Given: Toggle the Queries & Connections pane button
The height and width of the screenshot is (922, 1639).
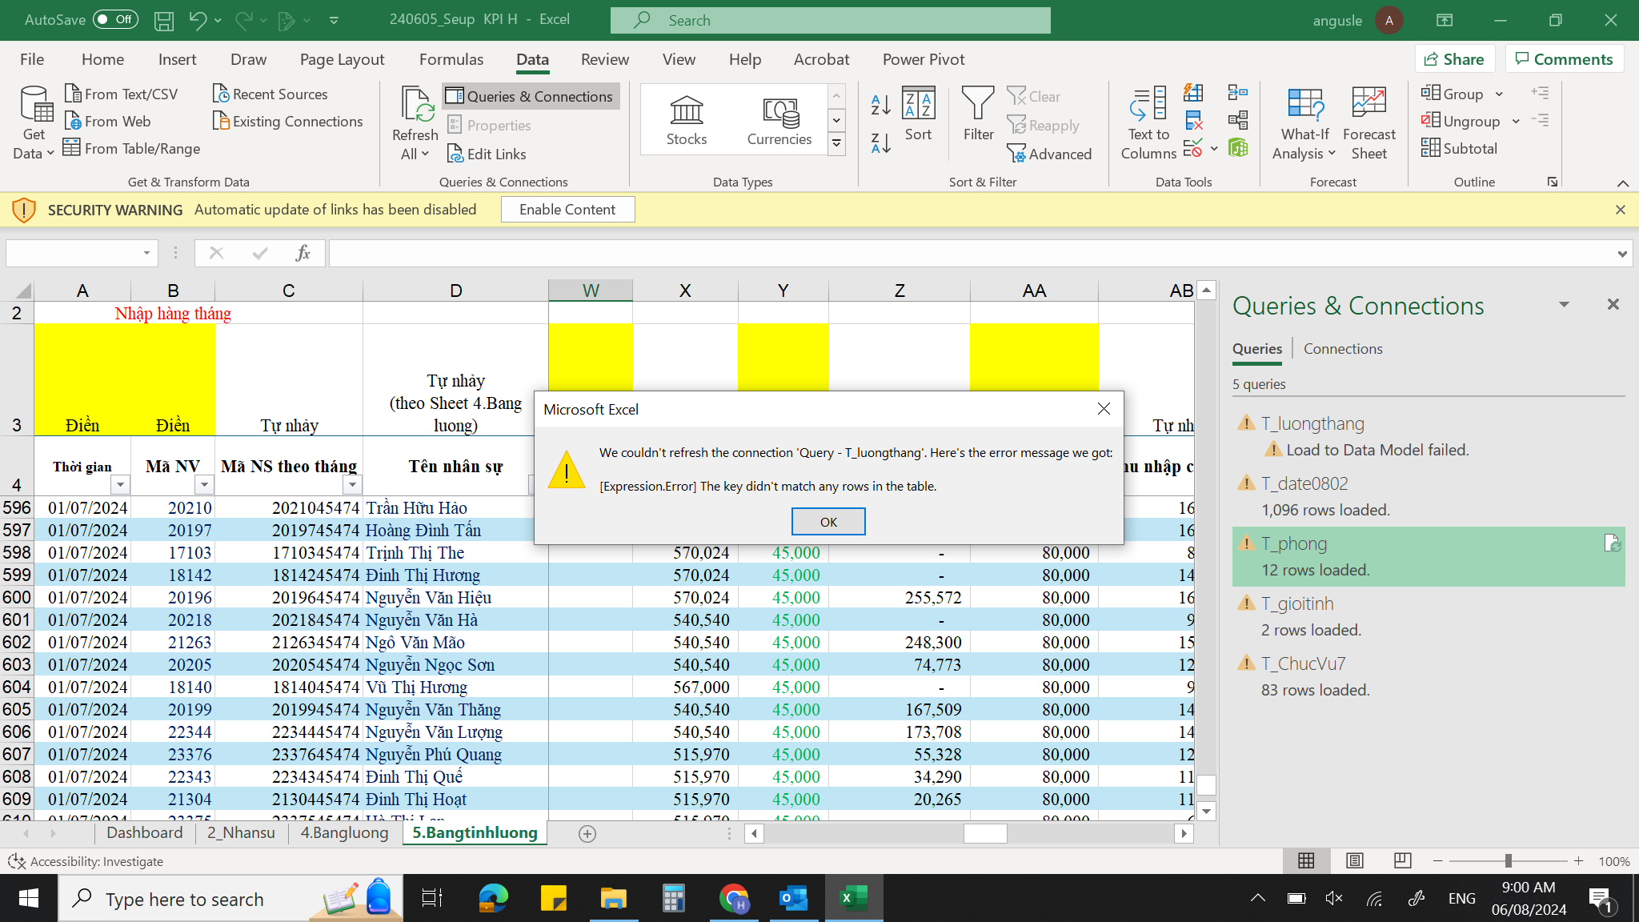Looking at the screenshot, I should click(x=531, y=96).
